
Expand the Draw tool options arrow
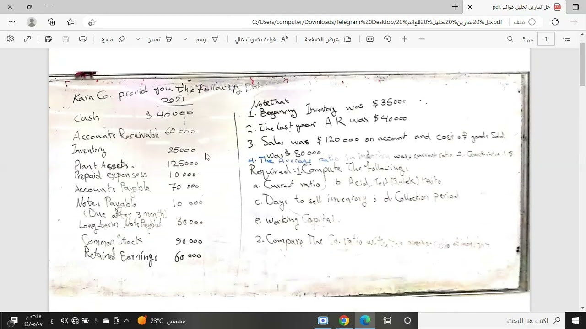click(185, 39)
